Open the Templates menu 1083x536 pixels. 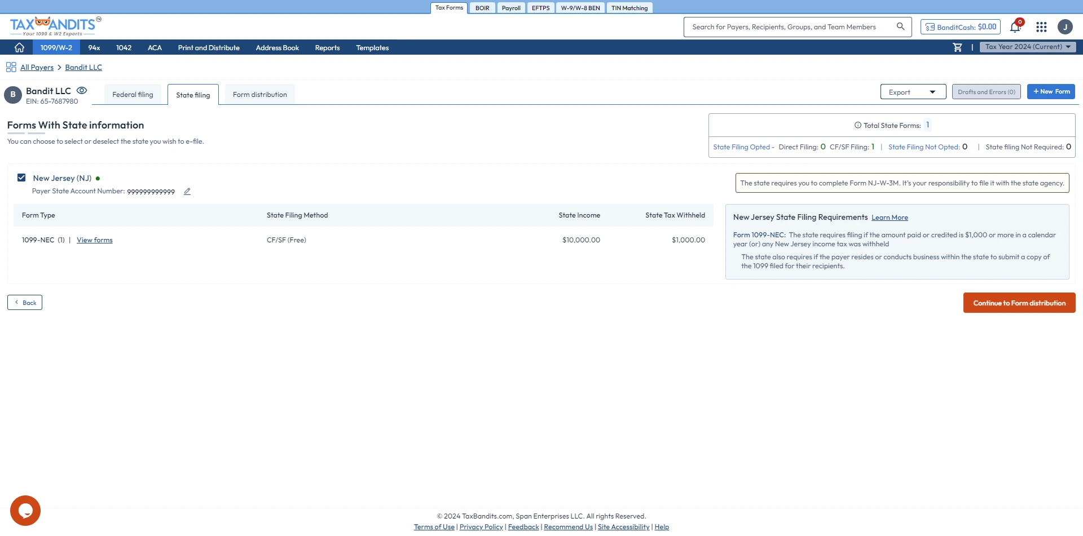[x=372, y=47]
